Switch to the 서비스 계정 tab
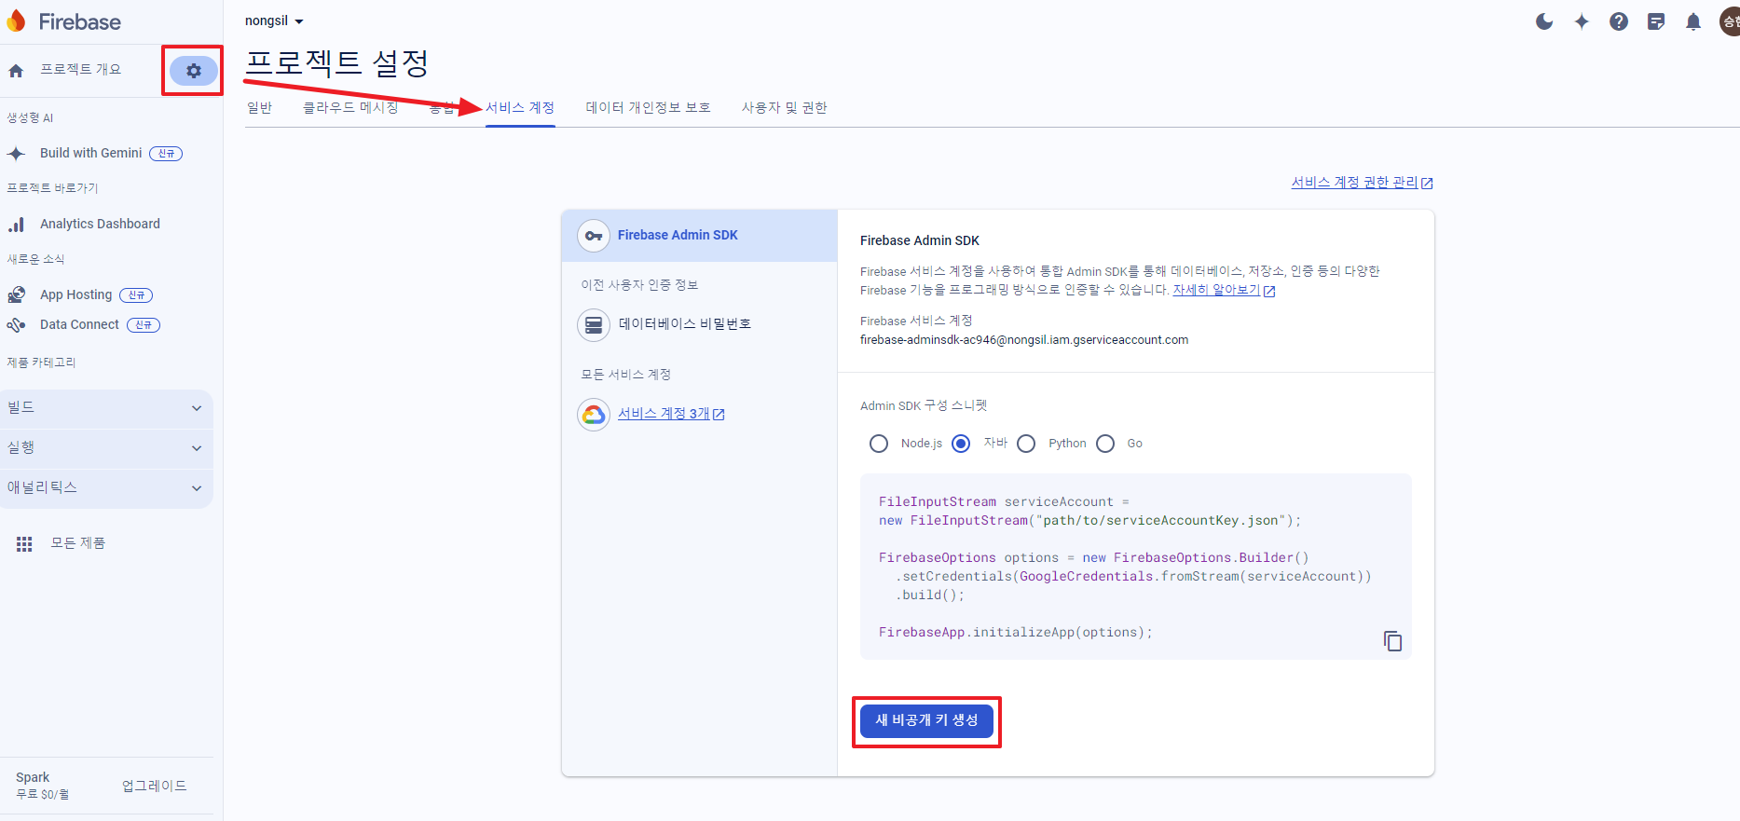This screenshot has width=1740, height=821. [x=520, y=108]
